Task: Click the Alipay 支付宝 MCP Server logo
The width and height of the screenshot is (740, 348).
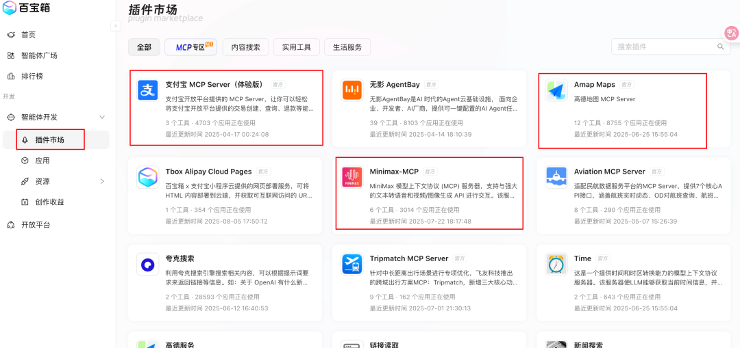Action: click(x=148, y=90)
